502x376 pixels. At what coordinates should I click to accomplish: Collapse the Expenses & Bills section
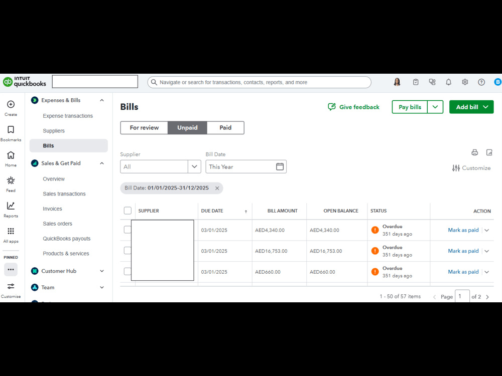pos(102,100)
